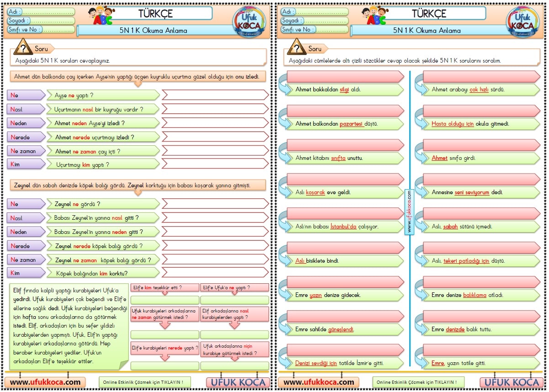Click the UFUK KOCA footer banner, left page
The width and height of the screenshot is (549, 392).
point(238,382)
